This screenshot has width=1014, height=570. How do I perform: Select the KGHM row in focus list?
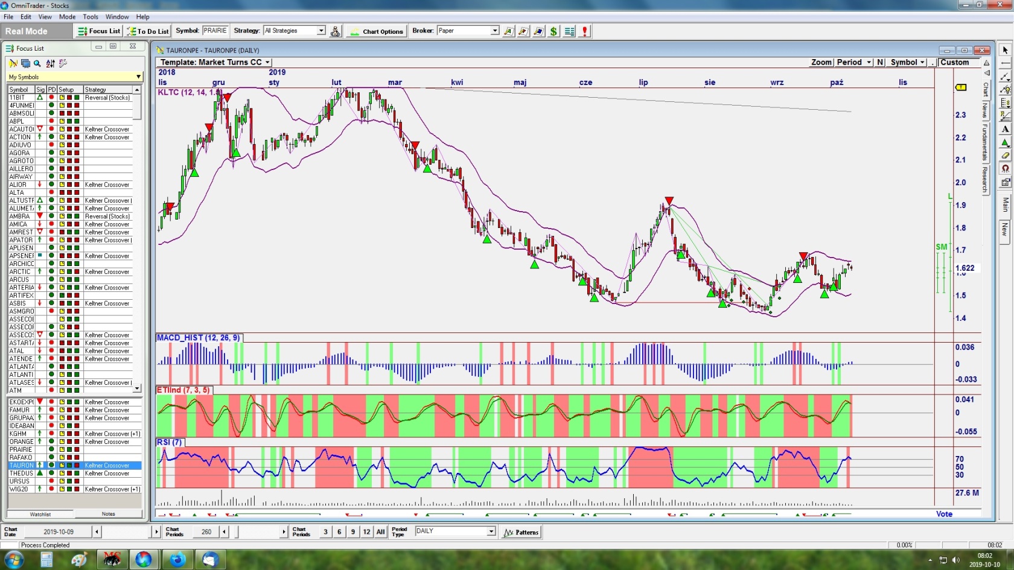pyautogui.click(x=74, y=434)
